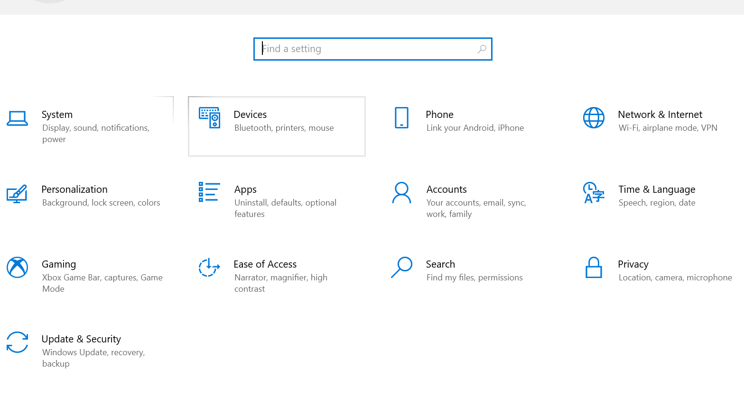Open Network & Internet title
Screen dimensions: 744x395
coord(660,115)
